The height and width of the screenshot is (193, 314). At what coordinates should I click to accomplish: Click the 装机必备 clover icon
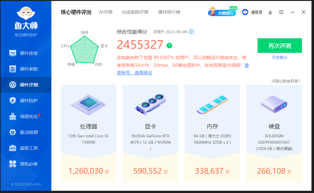(13, 164)
